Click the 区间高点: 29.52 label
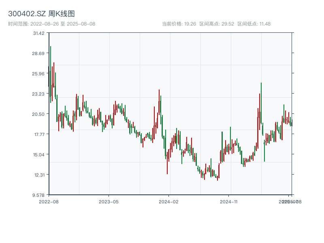This screenshot has height=243, width=324. pos(217,24)
